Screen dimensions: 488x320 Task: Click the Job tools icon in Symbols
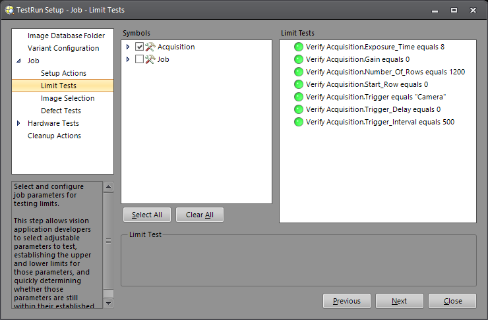point(150,59)
